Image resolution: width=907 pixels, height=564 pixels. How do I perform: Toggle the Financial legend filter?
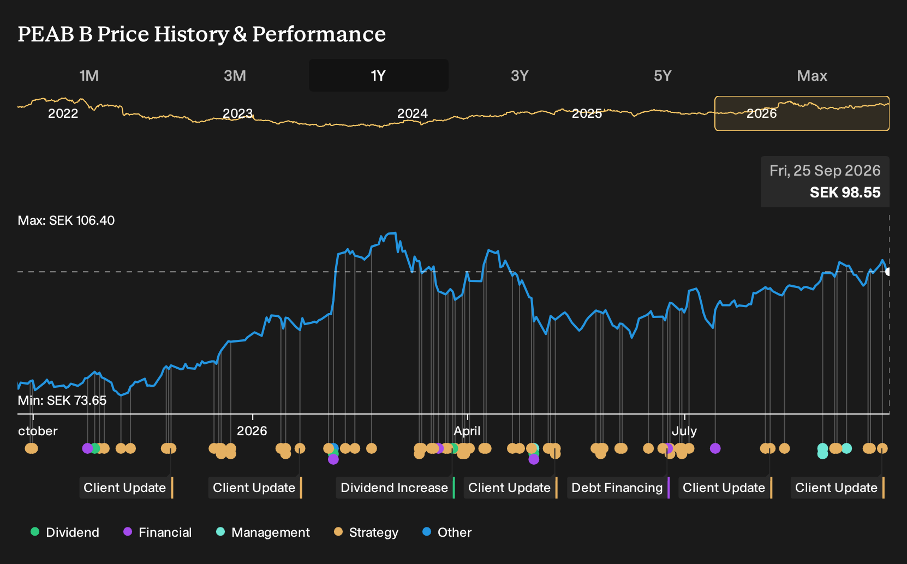(158, 532)
